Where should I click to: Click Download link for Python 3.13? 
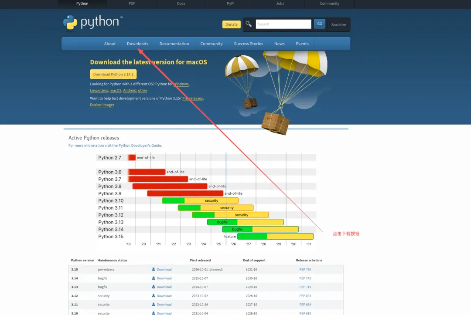pos(164,287)
